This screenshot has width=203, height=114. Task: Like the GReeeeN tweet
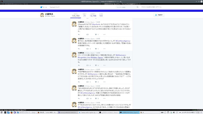point(96,35)
